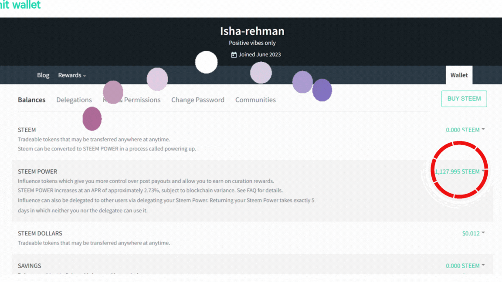
Task: Open the Change Password tab
Action: (197, 100)
